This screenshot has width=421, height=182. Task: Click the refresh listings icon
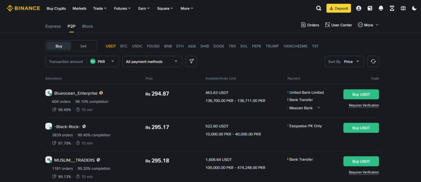click(373, 61)
